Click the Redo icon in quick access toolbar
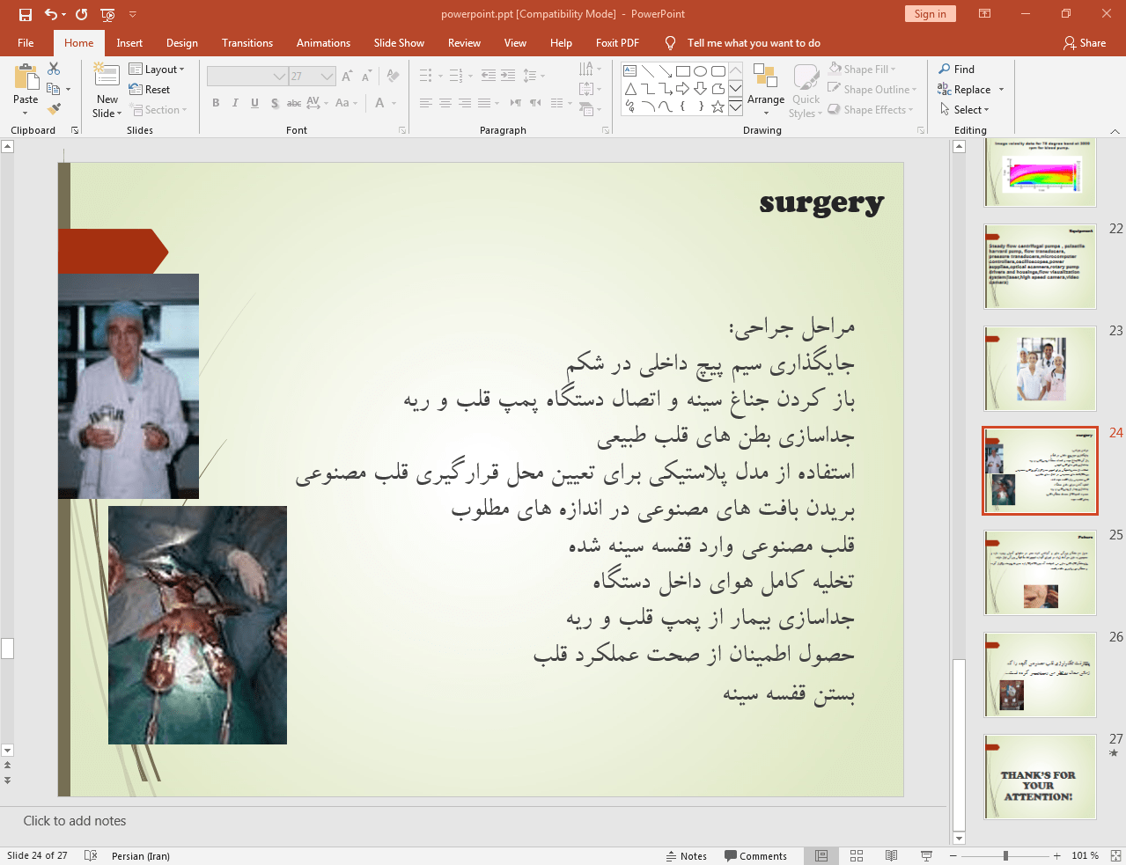 [x=82, y=14]
